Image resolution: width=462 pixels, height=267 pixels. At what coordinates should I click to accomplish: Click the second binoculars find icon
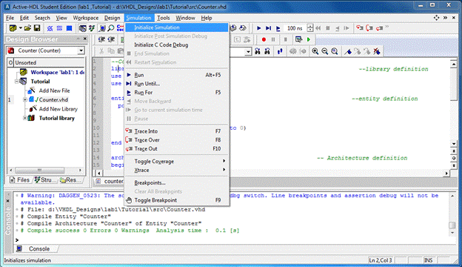coord(267,51)
